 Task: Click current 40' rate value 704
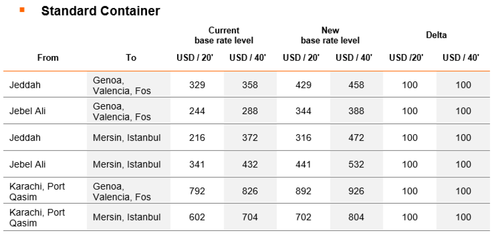pos(250,217)
